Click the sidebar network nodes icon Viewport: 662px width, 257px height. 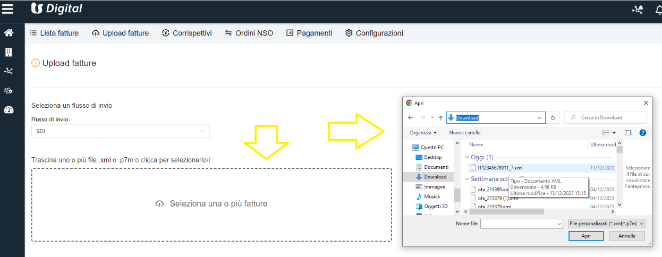coord(9,71)
